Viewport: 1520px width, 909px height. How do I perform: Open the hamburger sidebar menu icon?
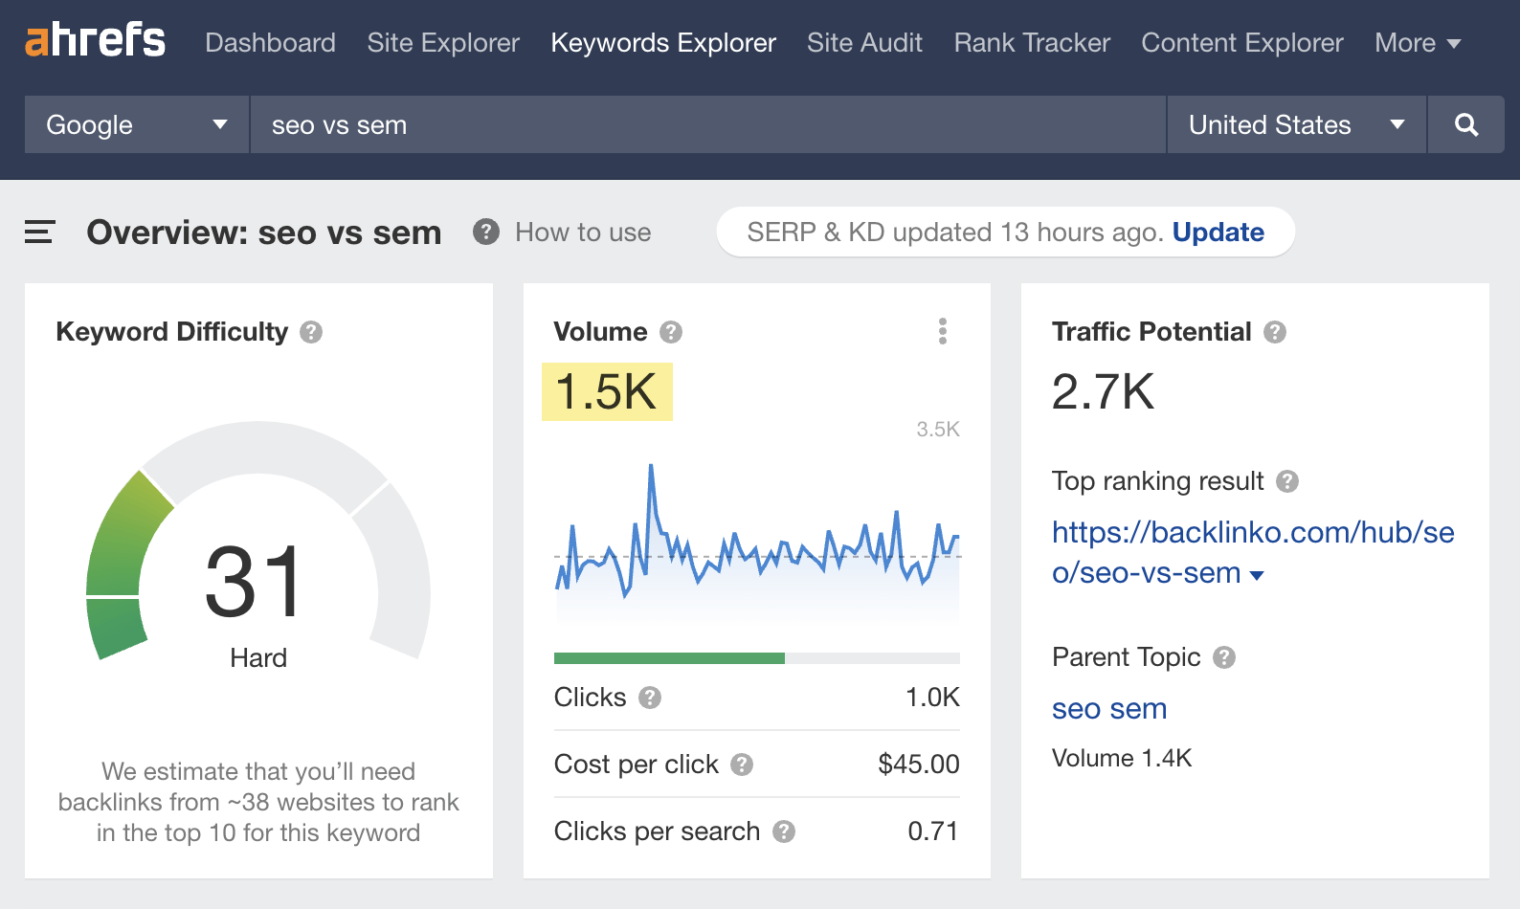coord(39,232)
